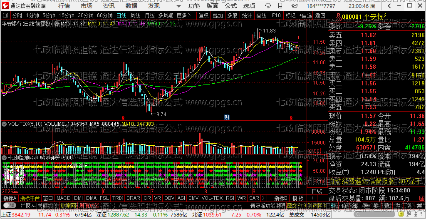Select 周线 weekly chart

coord(135,15)
